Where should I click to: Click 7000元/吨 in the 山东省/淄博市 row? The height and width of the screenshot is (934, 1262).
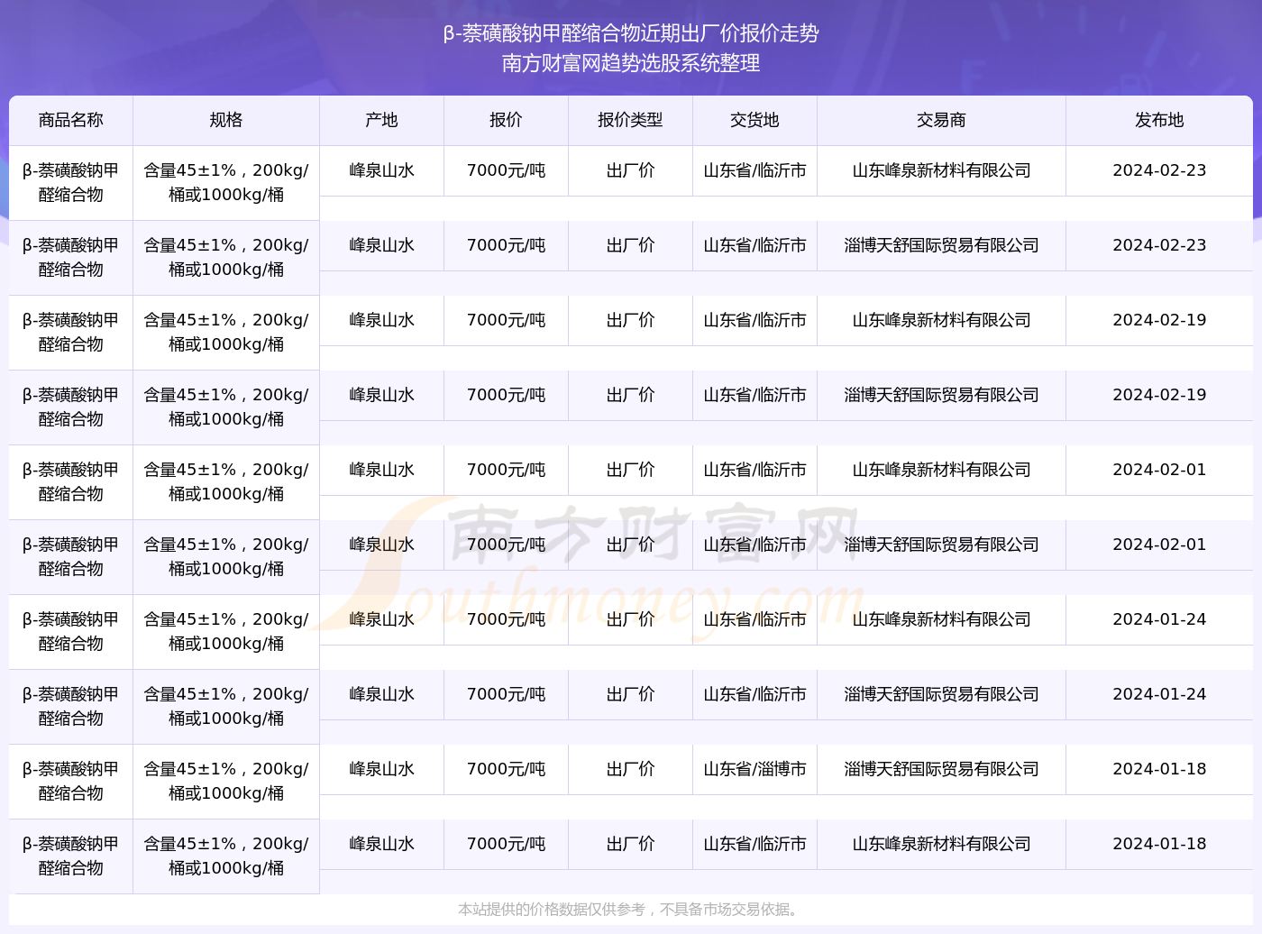pos(506,769)
